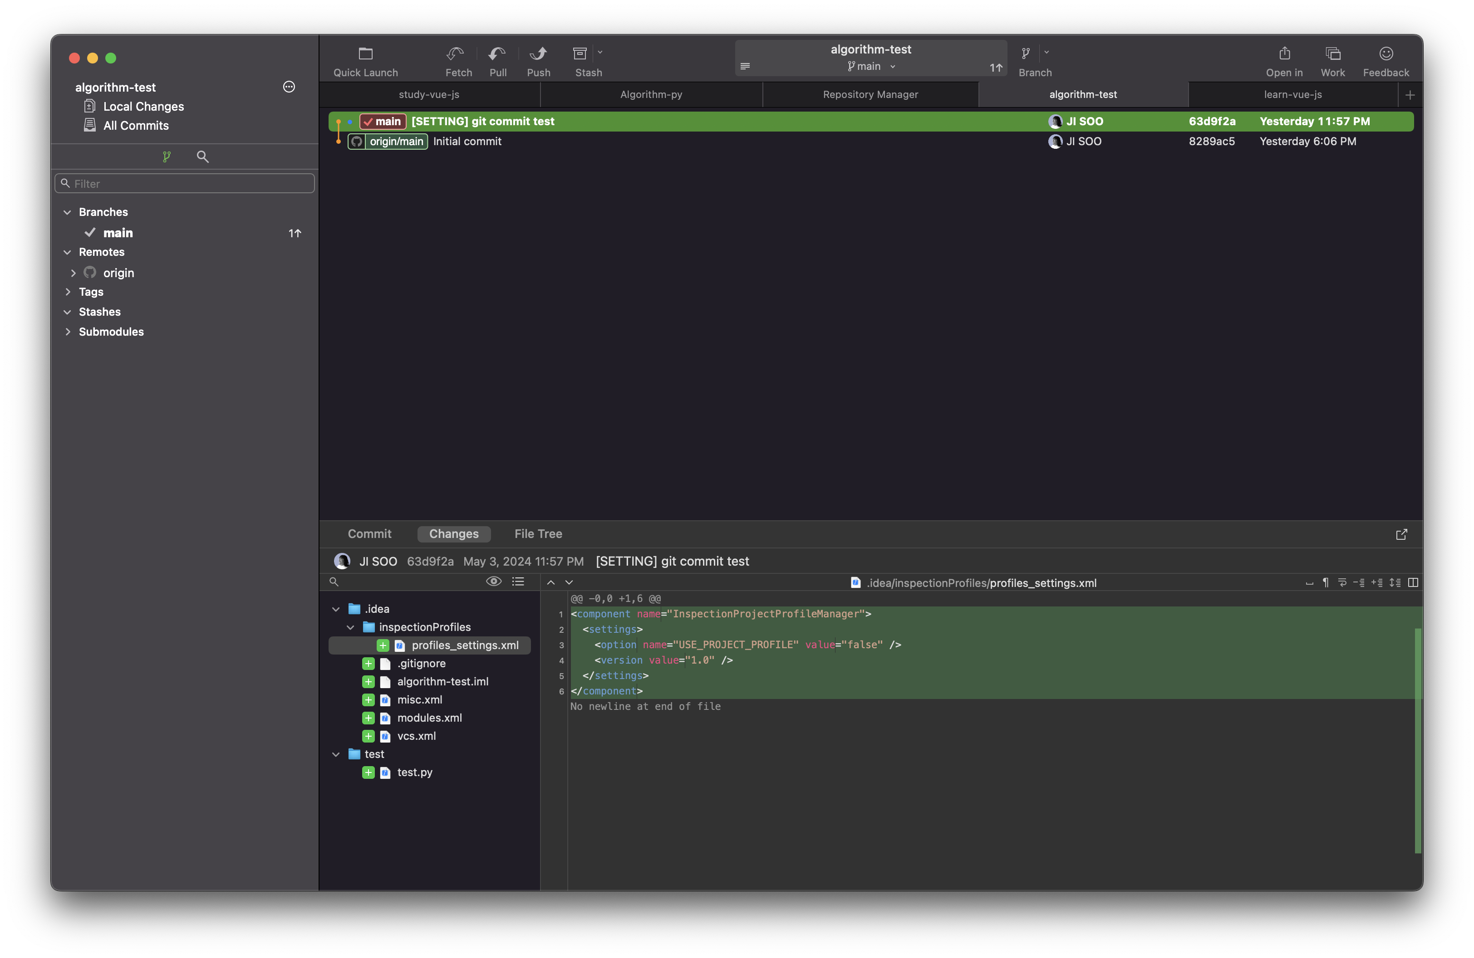Click the Pull toolbar icon
The height and width of the screenshot is (958, 1474).
click(497, 54)
